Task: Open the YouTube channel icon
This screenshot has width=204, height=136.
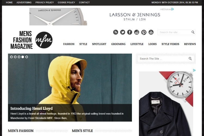Action: click(x=151, y=32)
